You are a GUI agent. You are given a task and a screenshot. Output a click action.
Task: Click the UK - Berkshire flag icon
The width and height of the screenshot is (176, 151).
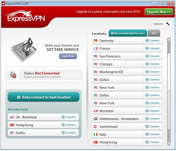click(x=12, y=117)
